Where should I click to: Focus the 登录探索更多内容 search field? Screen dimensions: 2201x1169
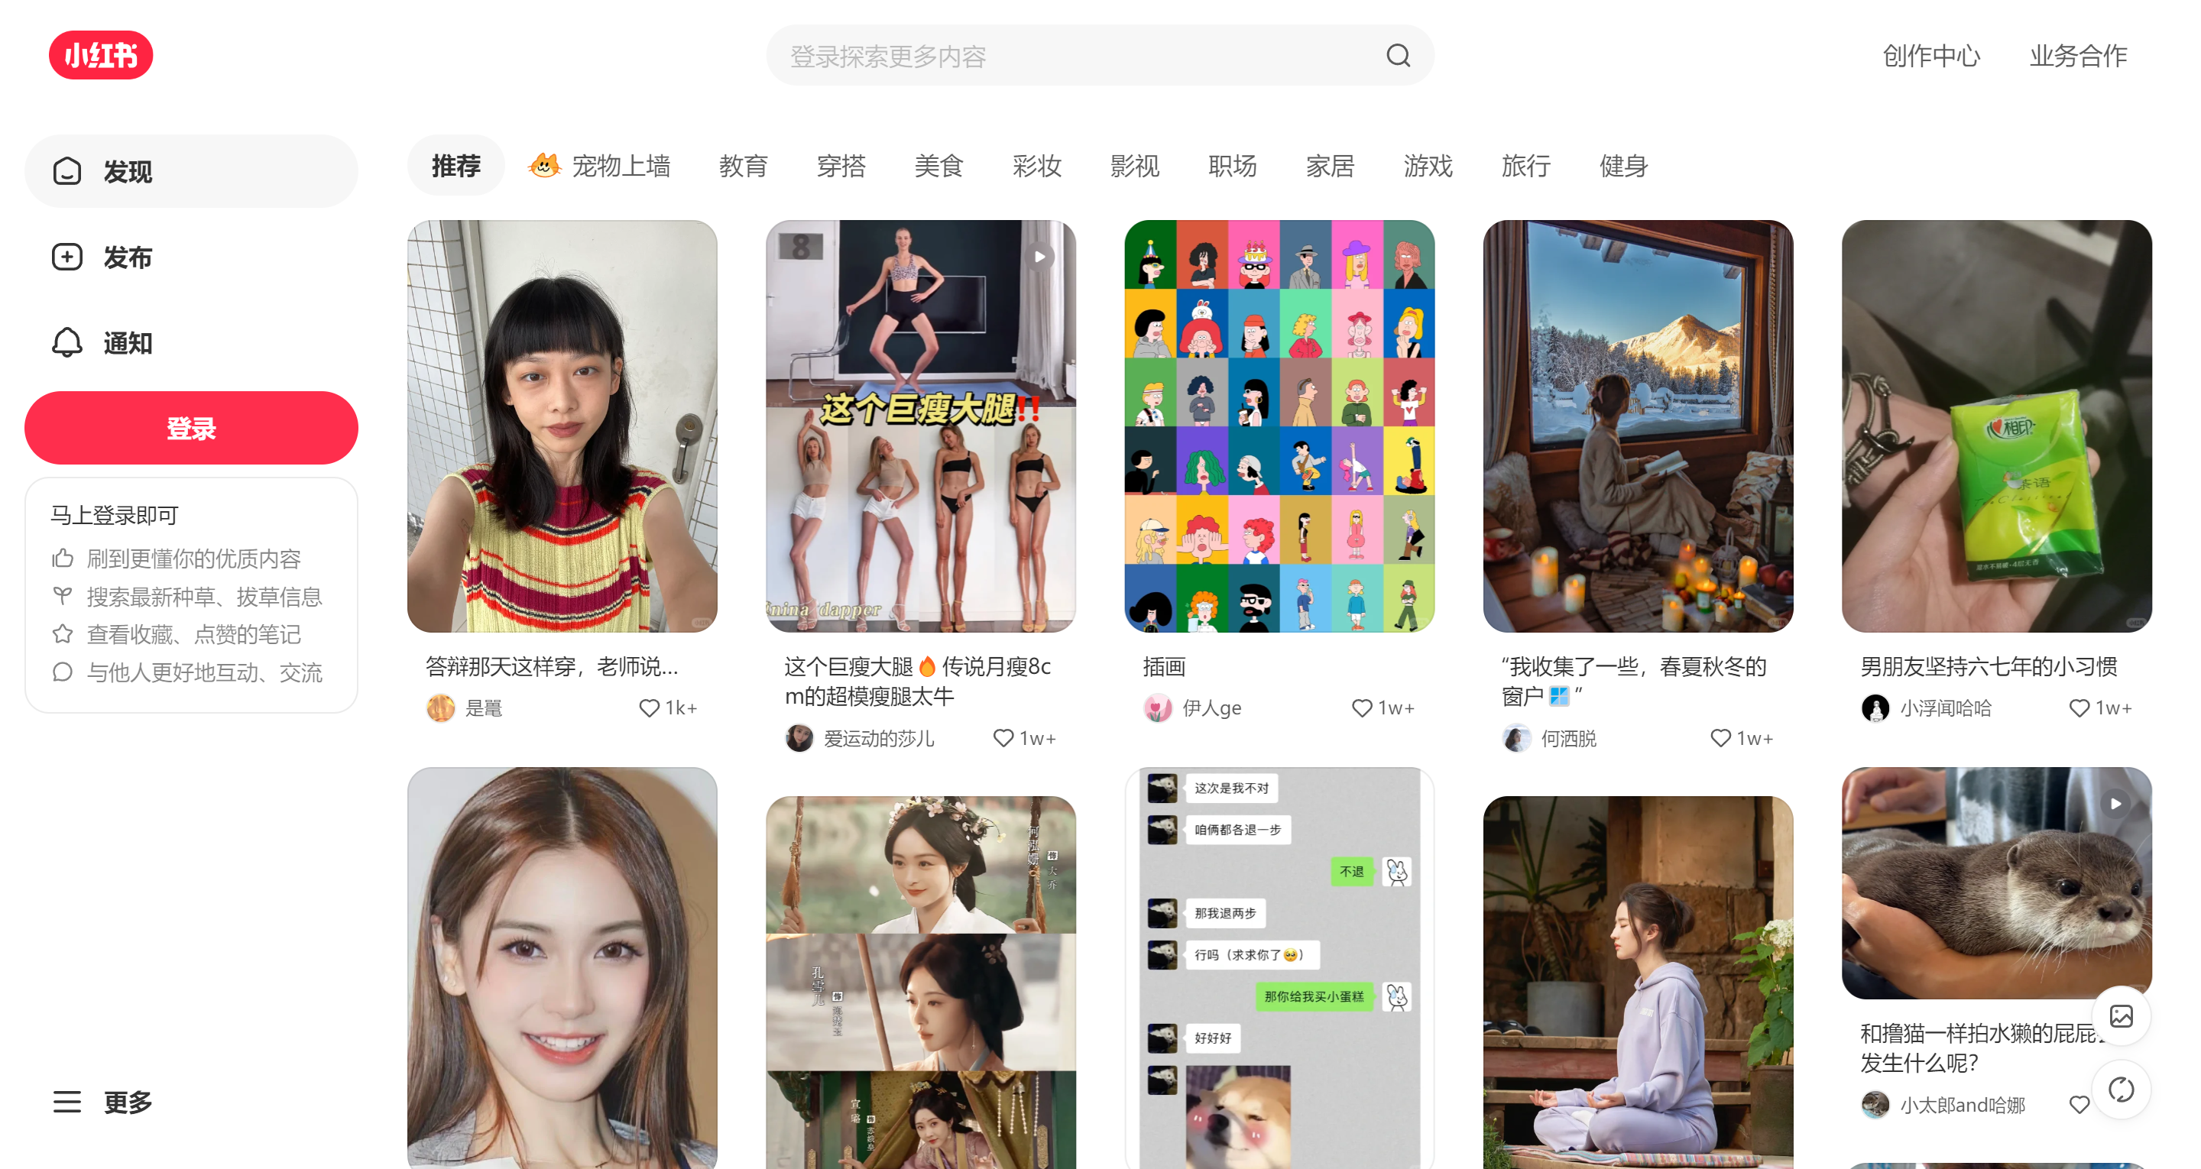pyautogui.click(x=1068, y=56)
